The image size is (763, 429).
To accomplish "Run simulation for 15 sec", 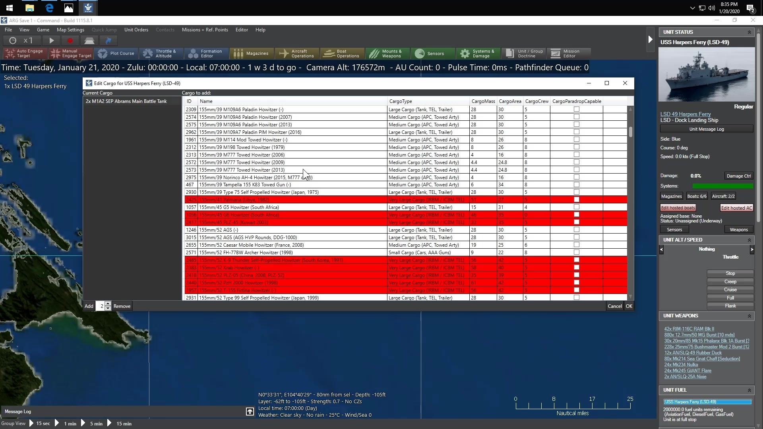I will coord(40,423).
